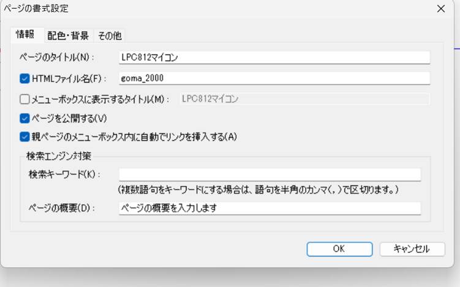Click the ページのタイトル text field

[x=274, y=58]
